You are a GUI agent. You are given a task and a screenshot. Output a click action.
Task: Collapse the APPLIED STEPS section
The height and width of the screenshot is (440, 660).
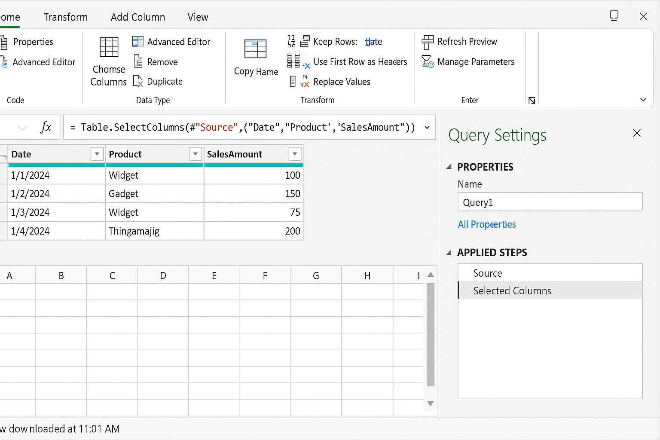point(449,253)
